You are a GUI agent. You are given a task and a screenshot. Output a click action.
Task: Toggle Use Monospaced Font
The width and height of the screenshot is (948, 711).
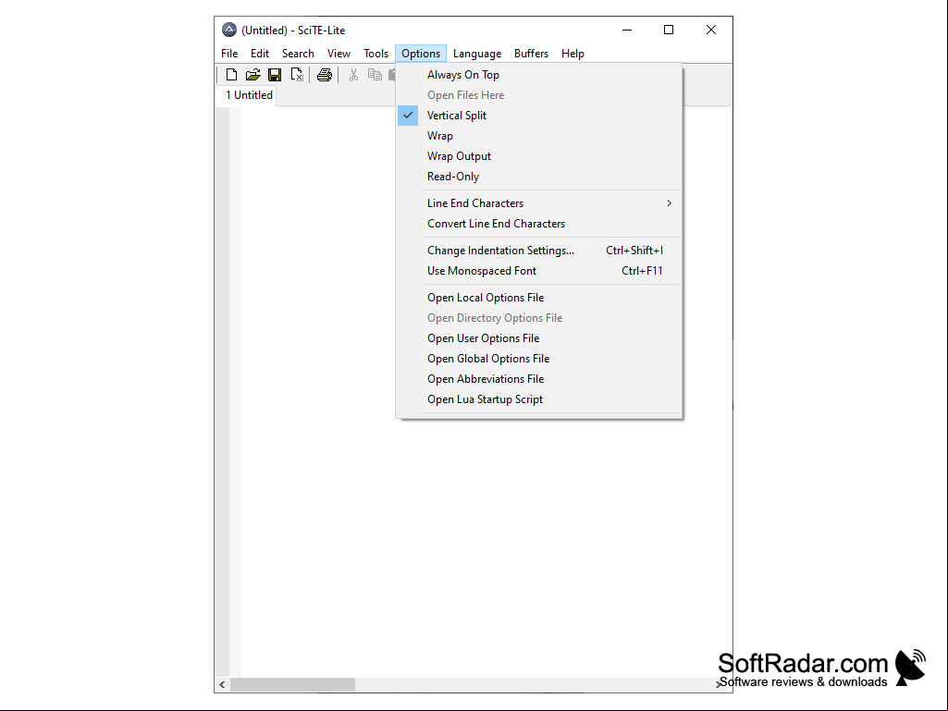point(539,271)
